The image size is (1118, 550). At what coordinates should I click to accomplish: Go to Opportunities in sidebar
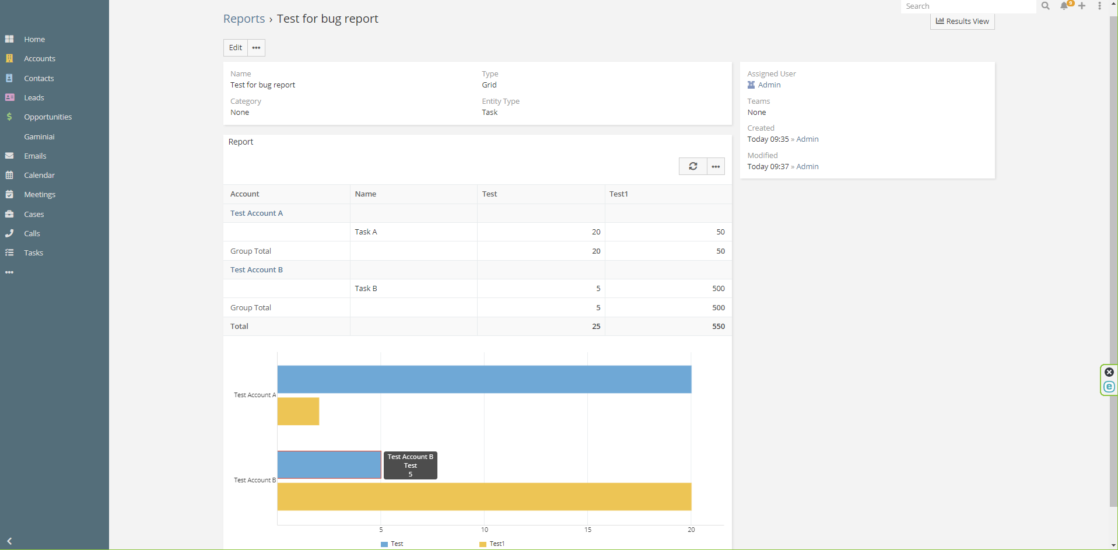tap(48, 117)
